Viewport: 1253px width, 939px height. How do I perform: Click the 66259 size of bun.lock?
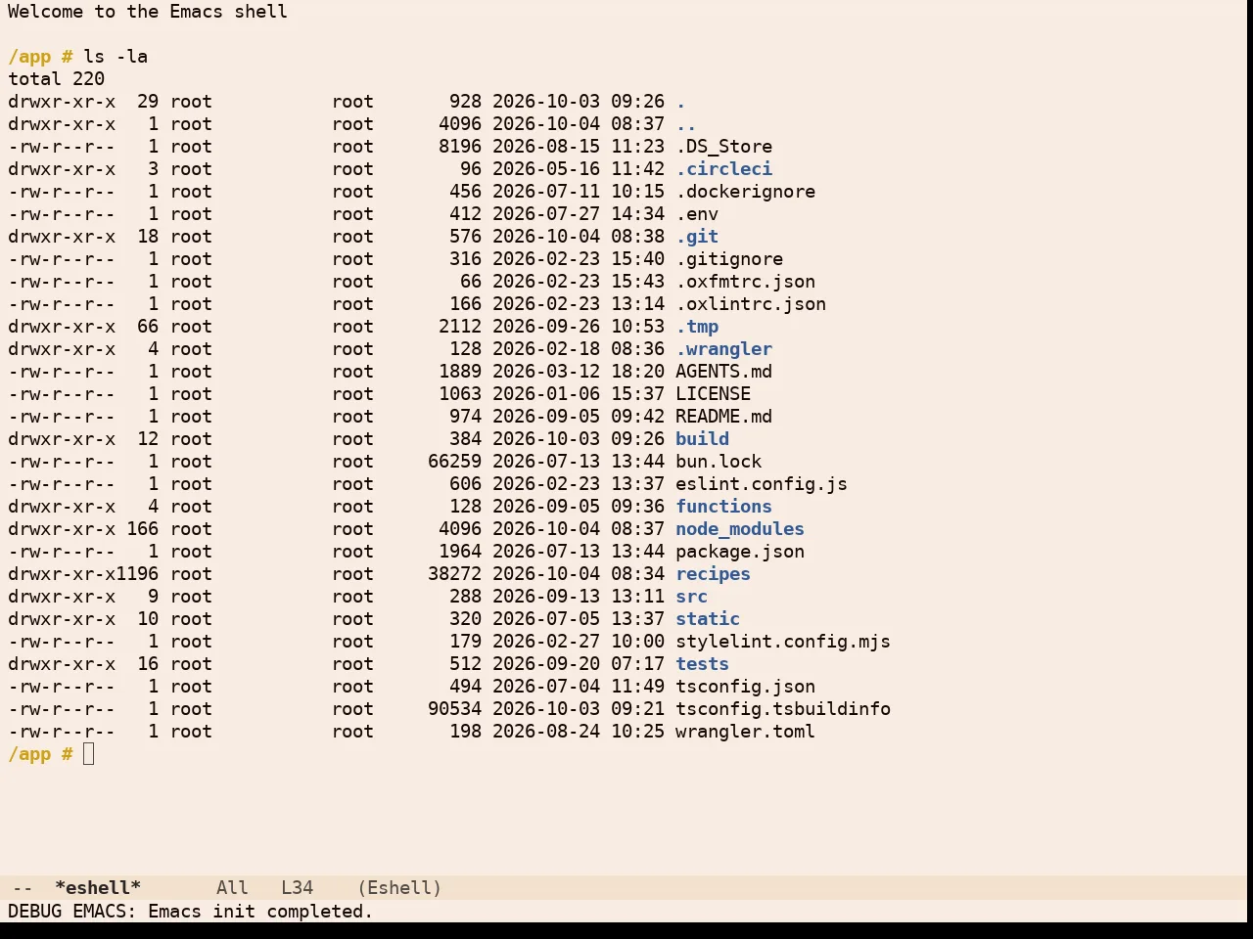(x=454, y=462)
